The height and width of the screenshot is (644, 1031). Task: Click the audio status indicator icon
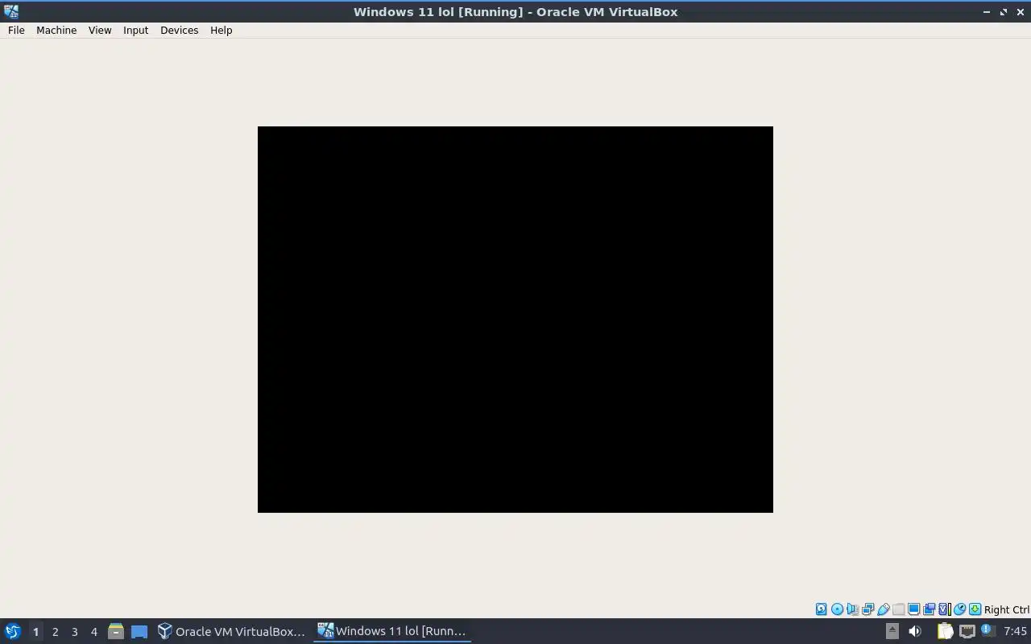click(852, 609)
